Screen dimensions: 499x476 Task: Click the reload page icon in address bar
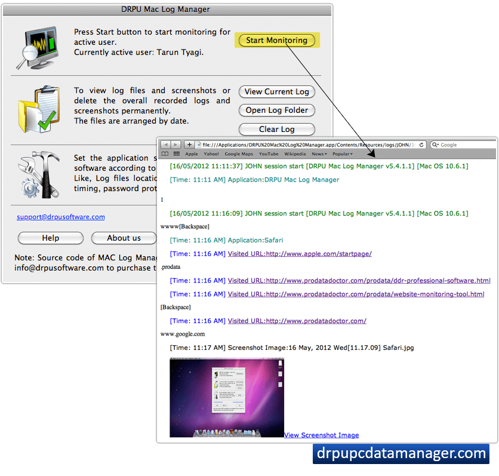pyautogui.click(x=421, y=145)
